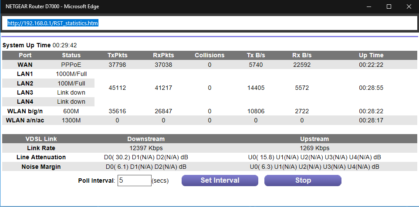Select WLAN b/g/n Up Time 00:28:22
The image size is (419, 207).
pos(371,111)
